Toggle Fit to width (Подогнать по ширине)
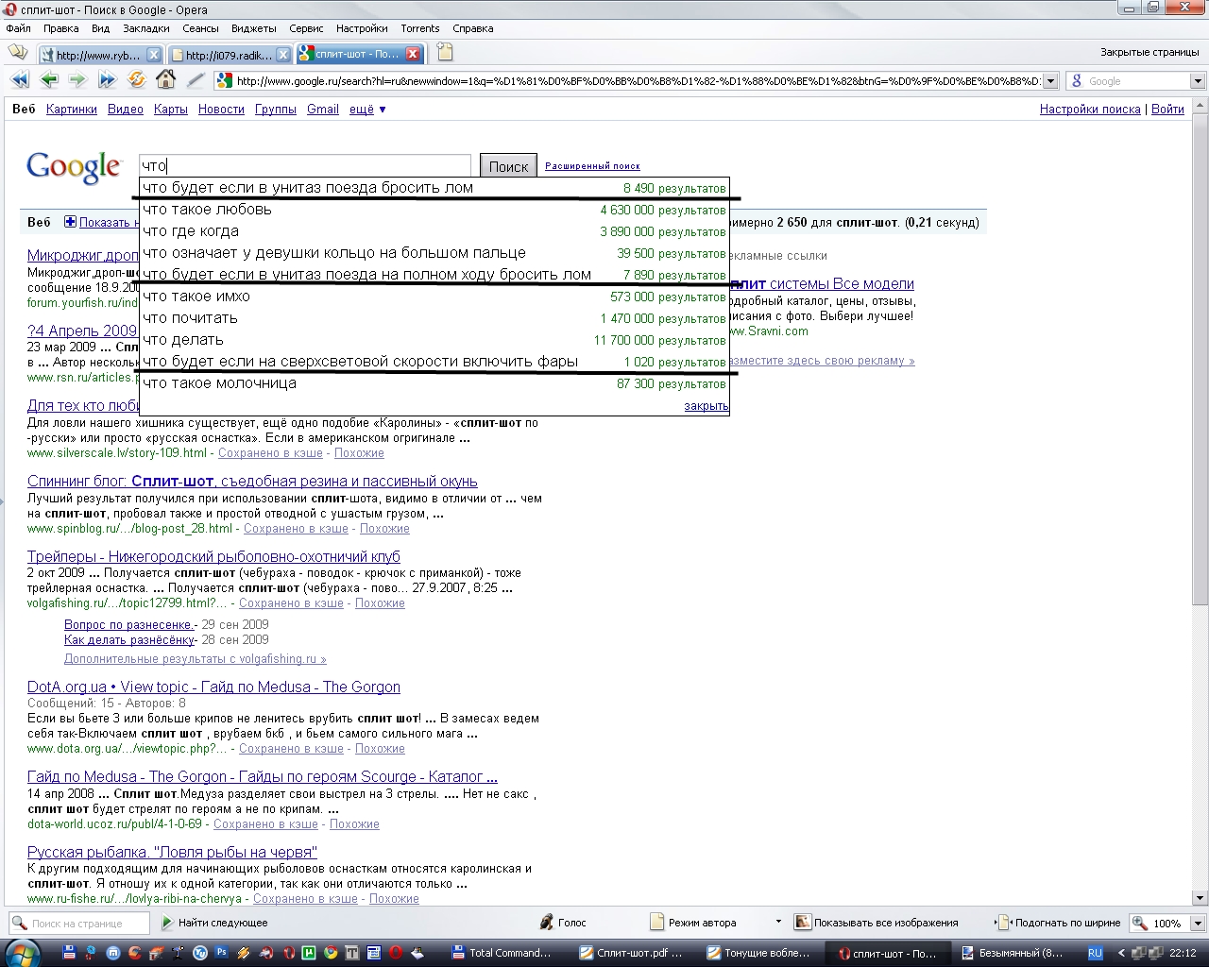Screen dimensions: 1209x967 [x=1058, y=923]
